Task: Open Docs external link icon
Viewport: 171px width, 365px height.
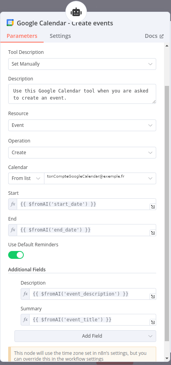Action: (162, 36)
